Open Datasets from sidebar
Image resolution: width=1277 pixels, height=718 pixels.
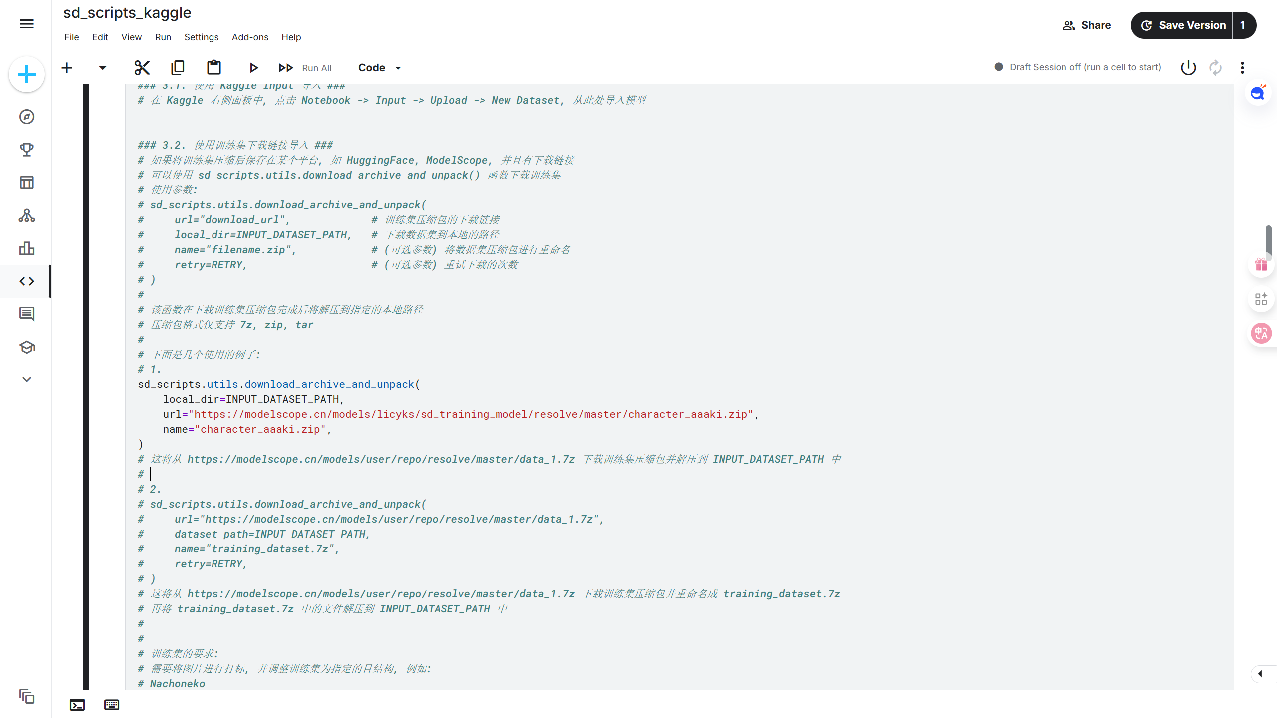26,182
